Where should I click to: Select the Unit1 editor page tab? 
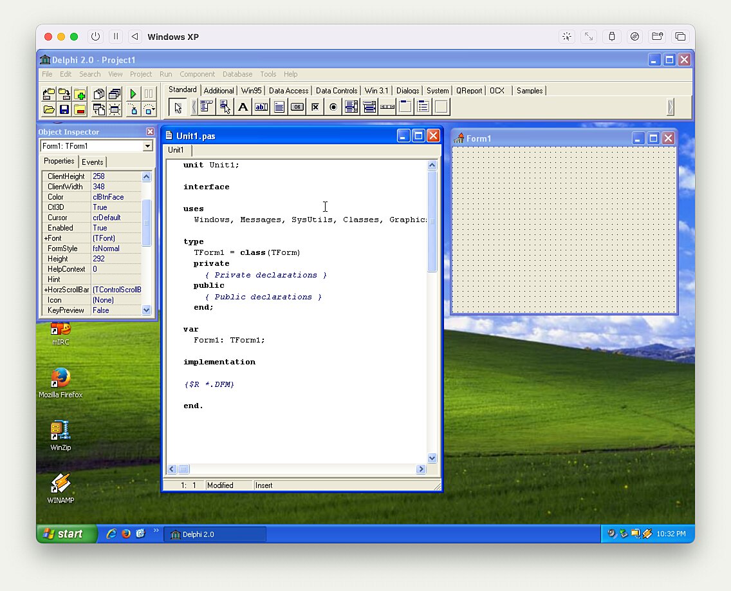(x=176, y=150)
